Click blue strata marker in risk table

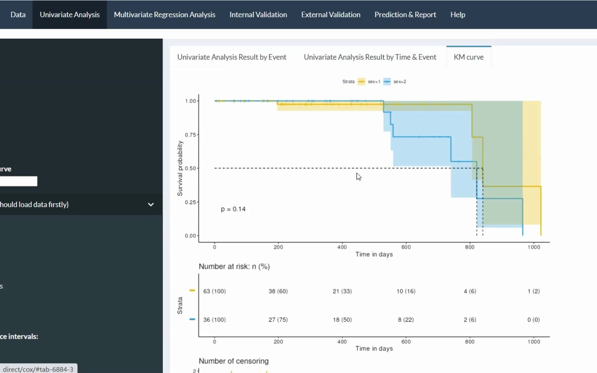click(x=192, y=319)
